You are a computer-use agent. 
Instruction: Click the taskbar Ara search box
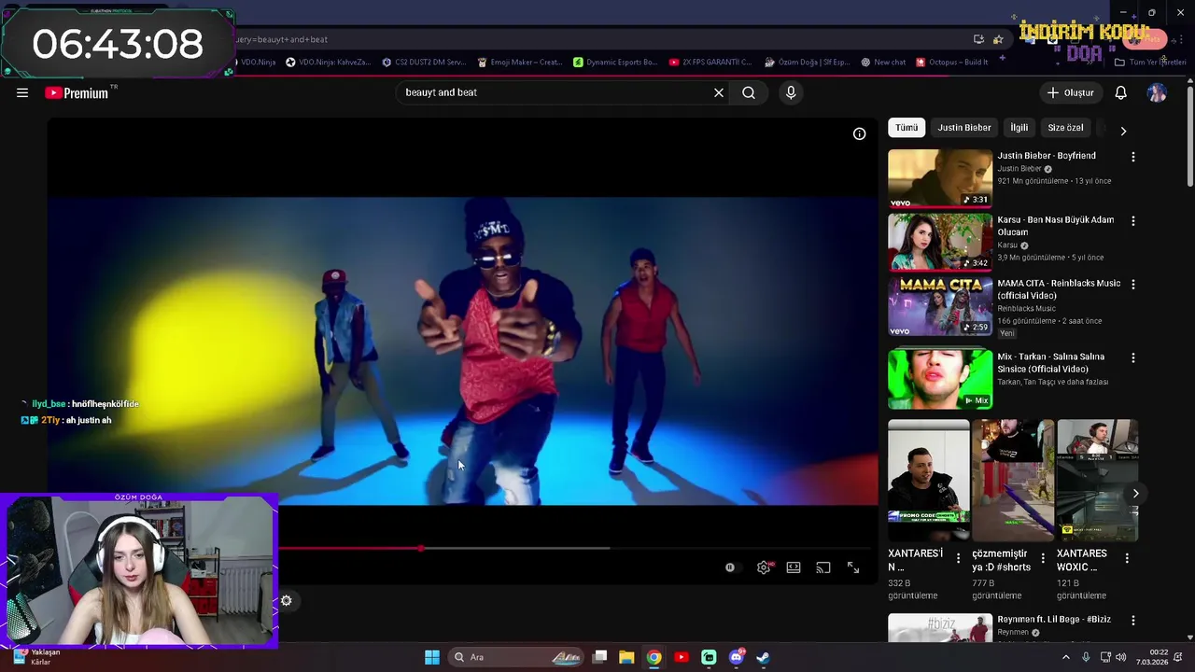click(516, 657)
